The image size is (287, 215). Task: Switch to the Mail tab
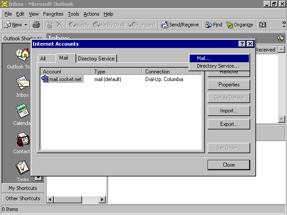coord(64,58)
